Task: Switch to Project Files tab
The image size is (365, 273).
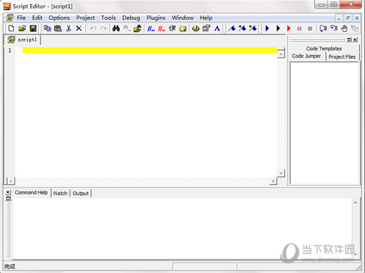Action: (x=342, y=57)
